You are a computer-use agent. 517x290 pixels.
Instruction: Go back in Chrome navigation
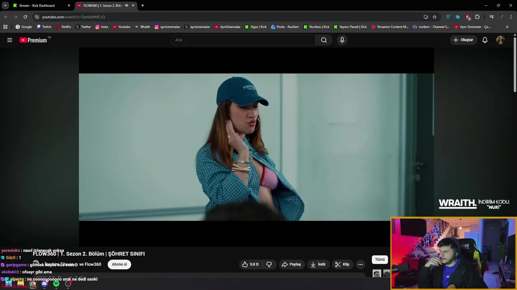click(6, 17)
